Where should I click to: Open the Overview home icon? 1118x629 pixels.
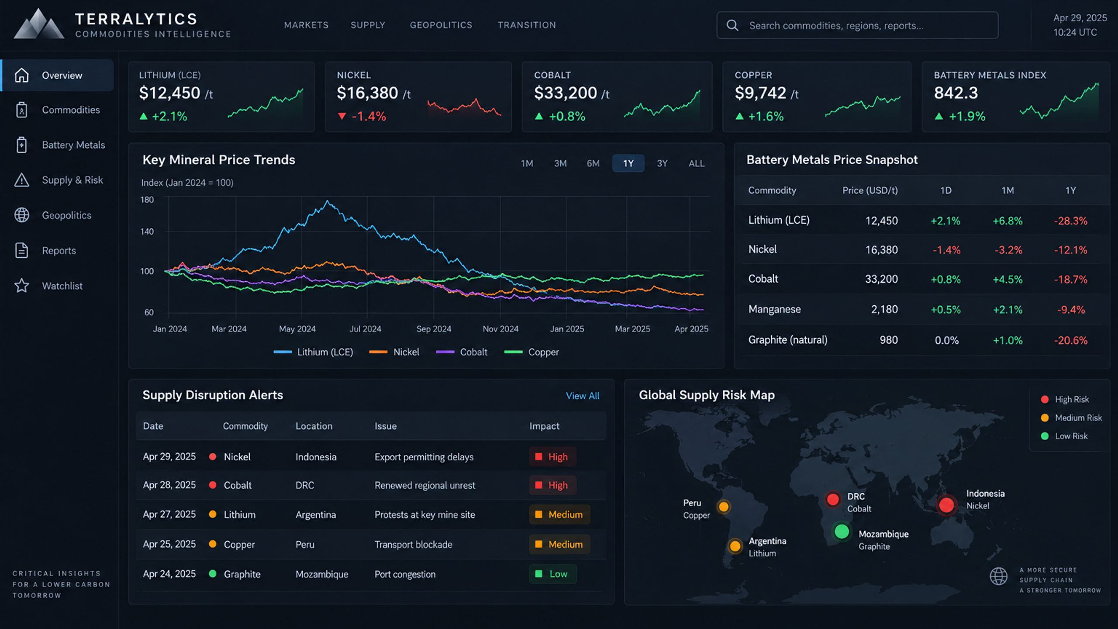coord(21,75)
